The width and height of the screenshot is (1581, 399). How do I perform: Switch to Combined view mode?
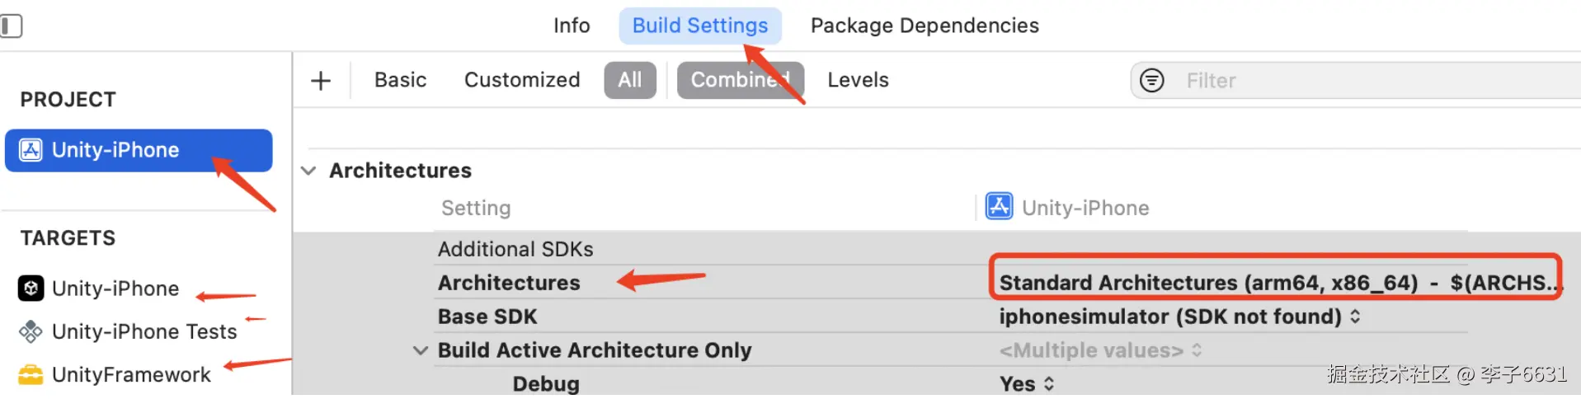pos(740,81)
